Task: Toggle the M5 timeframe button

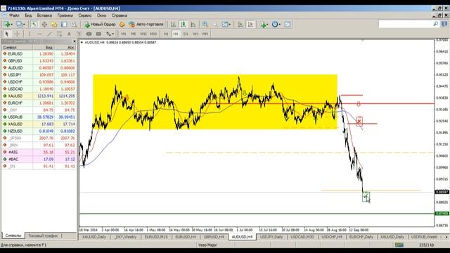Action: point(134,34)
